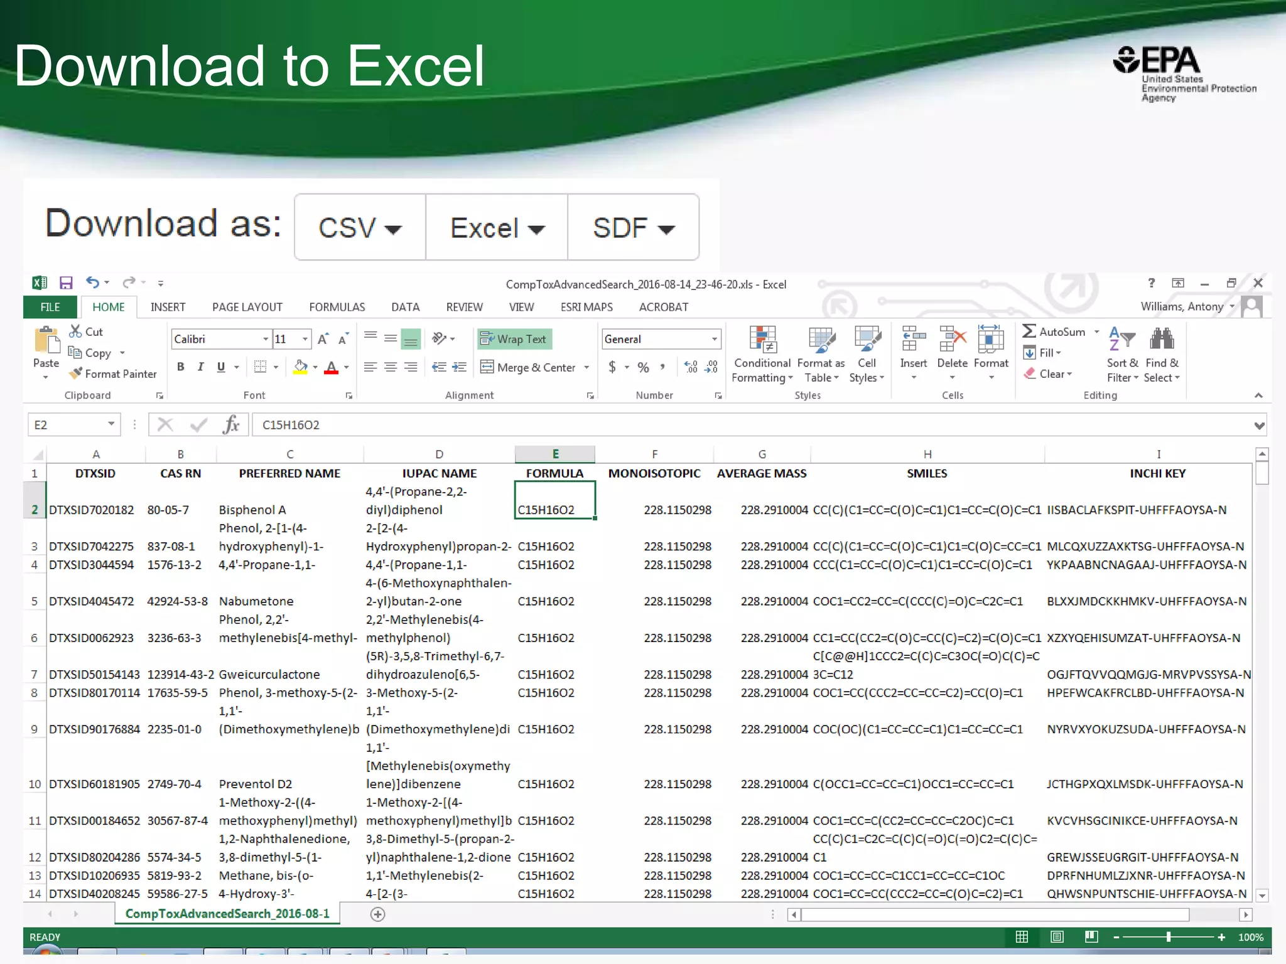
Task: Toggle Underline formatting
Action: 221,367
